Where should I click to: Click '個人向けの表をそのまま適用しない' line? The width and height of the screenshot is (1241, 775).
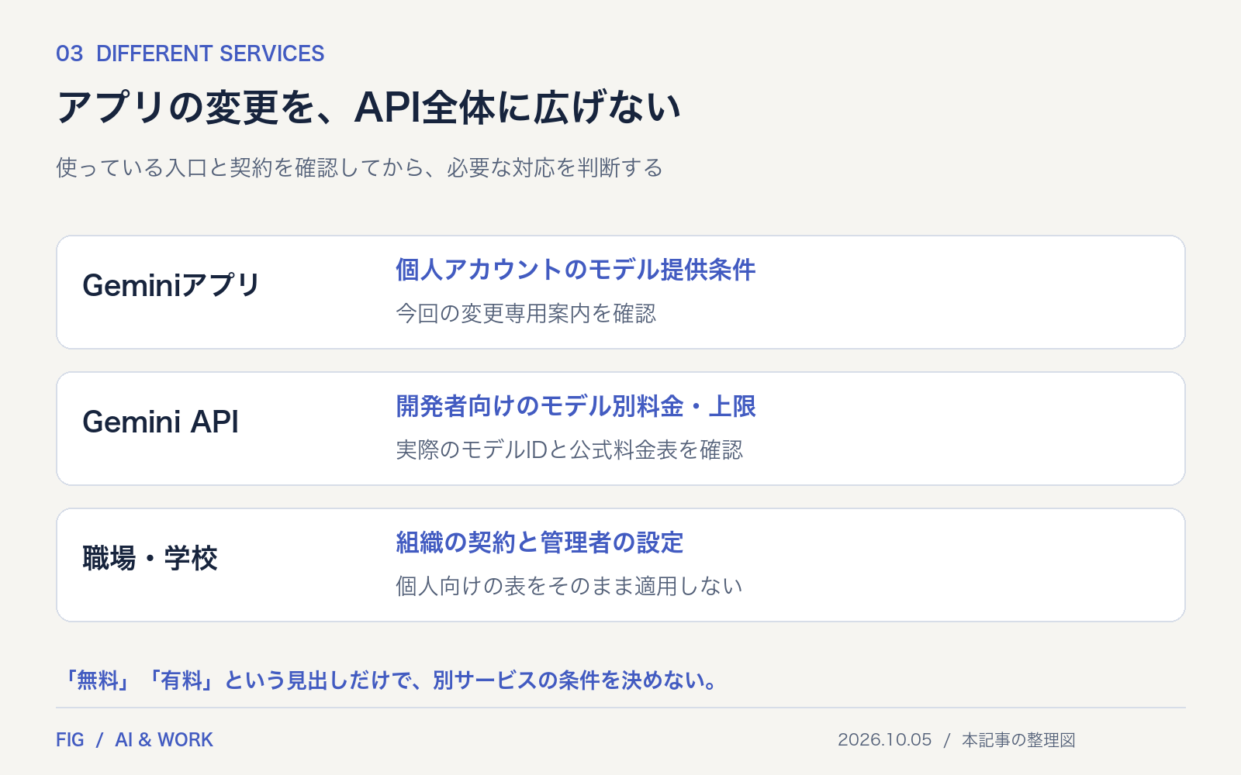pyautogui.click(x=569, y=586)
